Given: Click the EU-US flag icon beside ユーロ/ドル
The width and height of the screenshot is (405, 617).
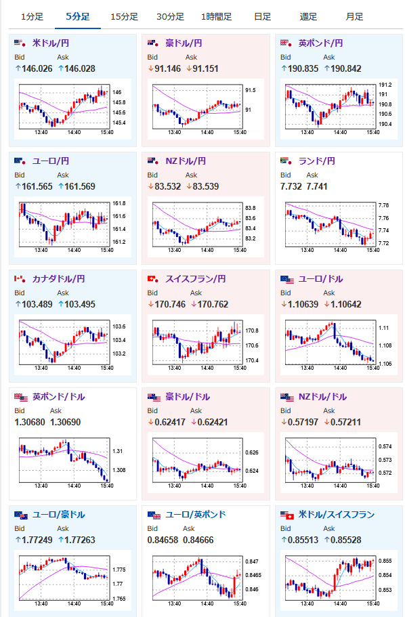Looking at the screenshot, I should point(287,280).
